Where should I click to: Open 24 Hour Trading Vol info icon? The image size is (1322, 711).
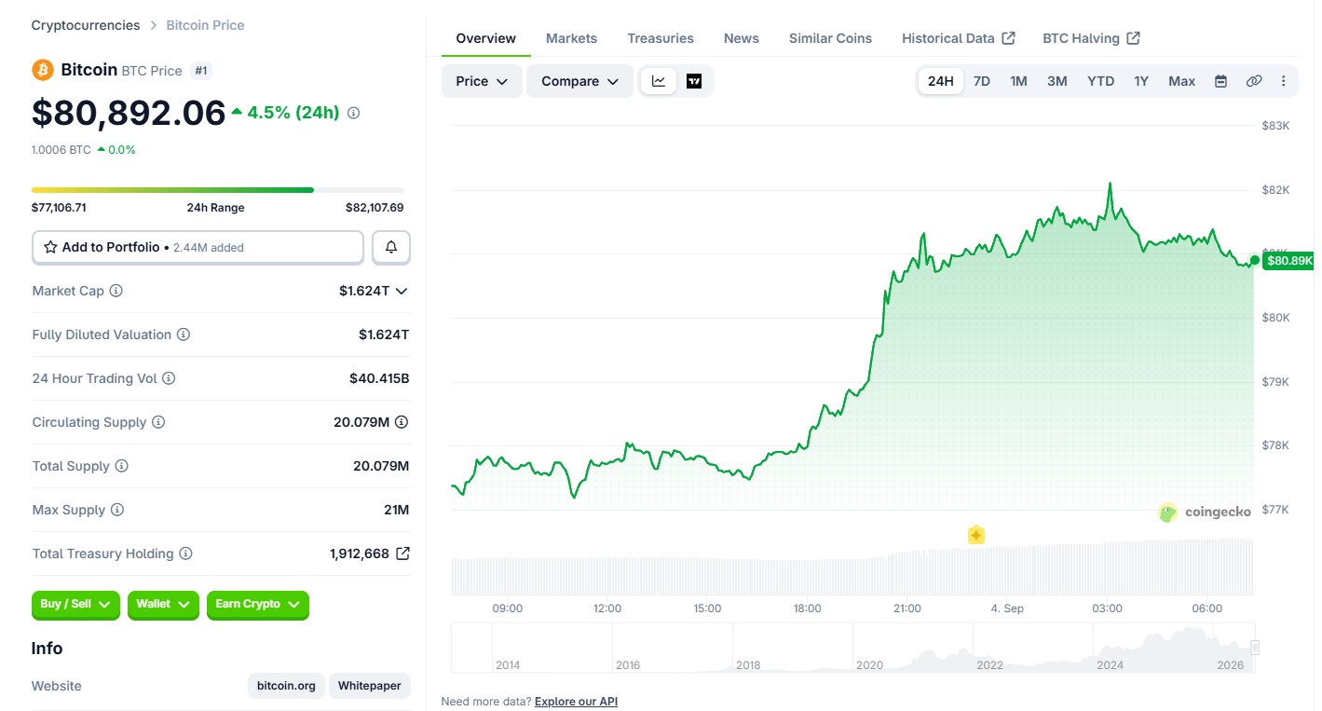coord(169,378)
